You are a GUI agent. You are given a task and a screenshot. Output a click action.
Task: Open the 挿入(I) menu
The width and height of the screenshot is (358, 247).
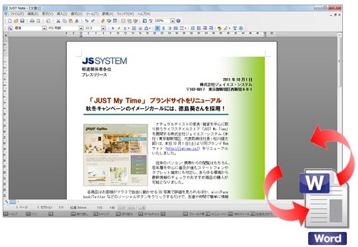[x=62, y=14]
